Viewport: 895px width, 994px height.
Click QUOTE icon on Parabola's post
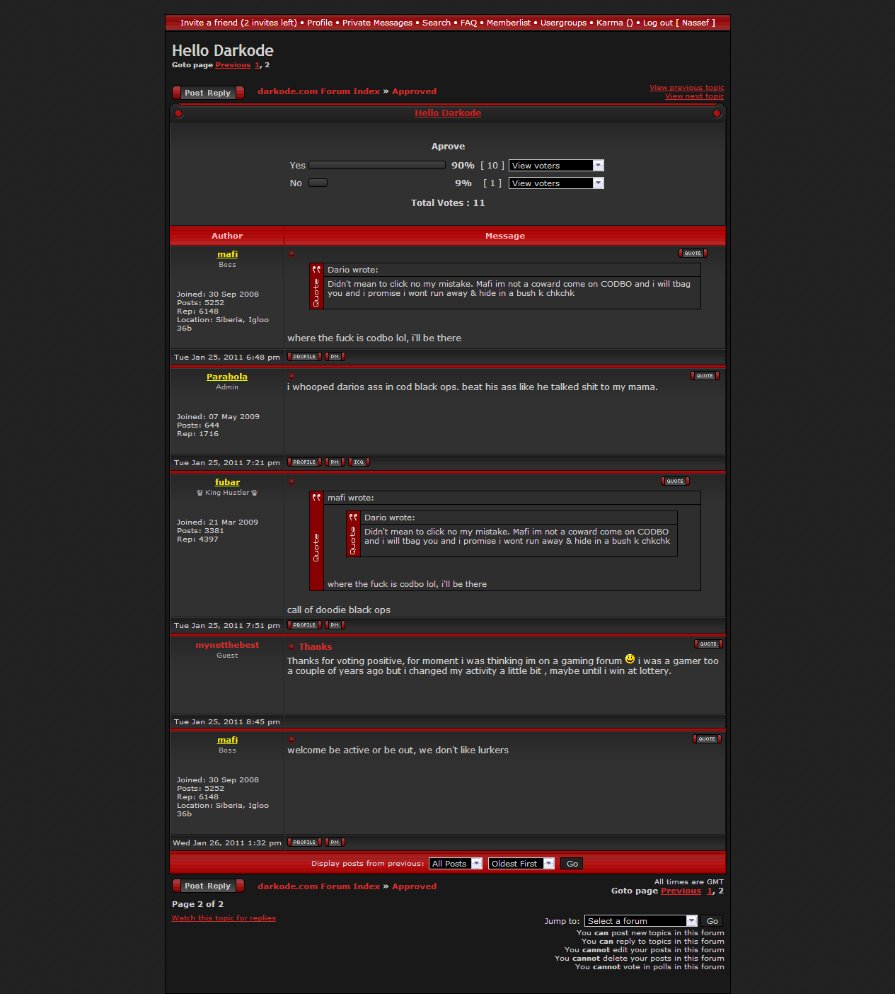(x=704, y=376)
